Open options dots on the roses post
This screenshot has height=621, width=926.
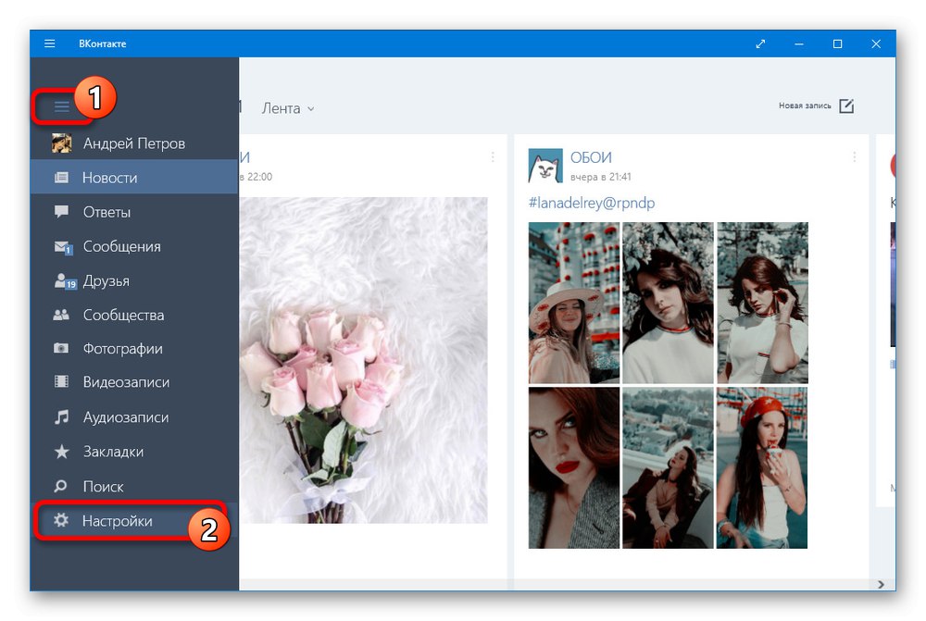[x=493, y=157]
